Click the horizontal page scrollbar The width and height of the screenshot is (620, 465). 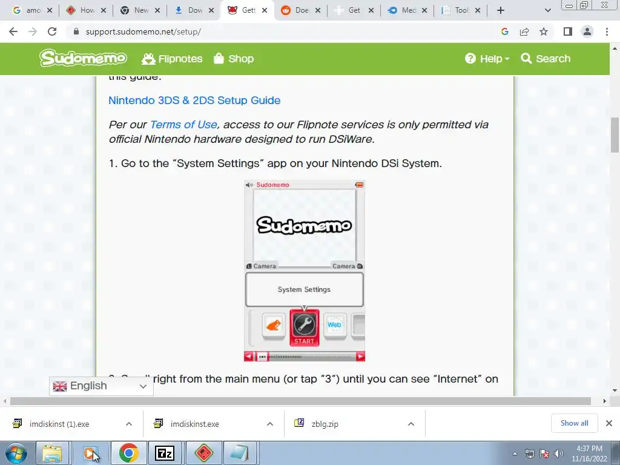tap(300, 401)
